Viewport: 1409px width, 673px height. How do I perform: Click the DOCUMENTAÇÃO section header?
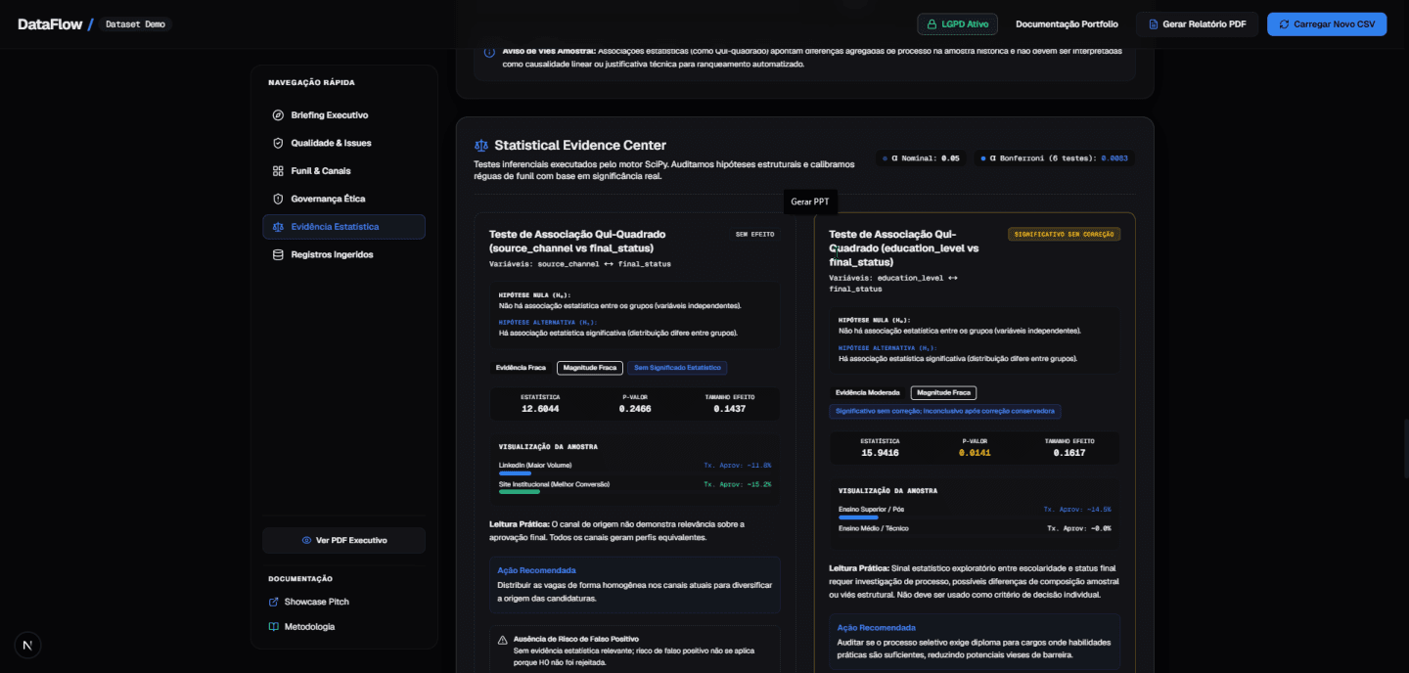[300, 578]
